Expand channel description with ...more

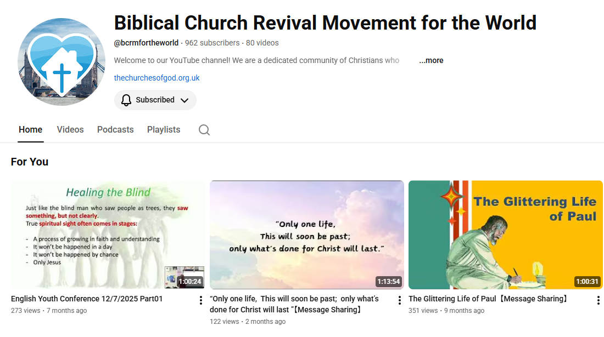coord(431,60)
